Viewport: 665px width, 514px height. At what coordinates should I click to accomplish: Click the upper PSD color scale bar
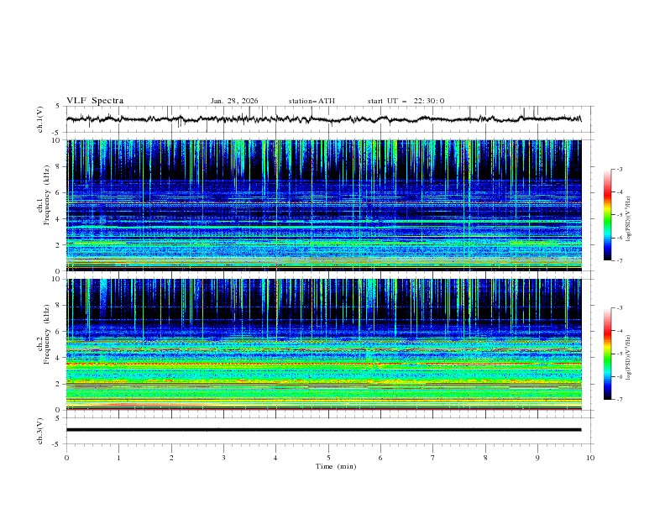pos(607,215)
